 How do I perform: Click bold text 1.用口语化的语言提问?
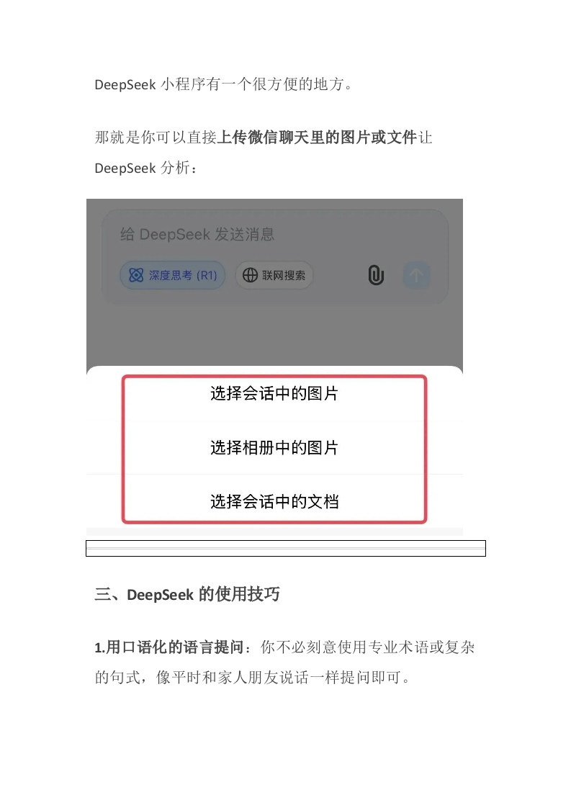click(169, 647)
